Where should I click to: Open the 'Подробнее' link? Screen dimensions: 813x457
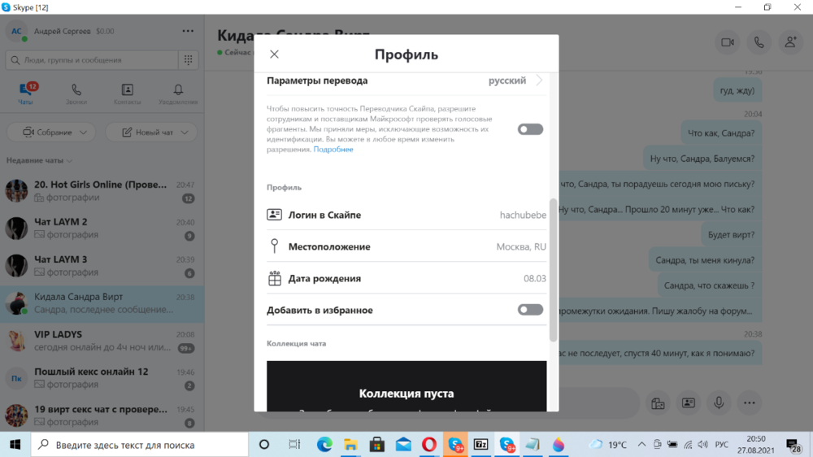point(333,150)
